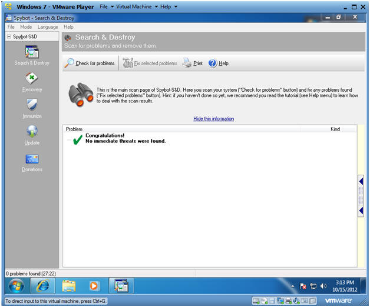Click the volume speaker icon in tray
Viewport: 370px width, 307px height.
tap(323, 286)
